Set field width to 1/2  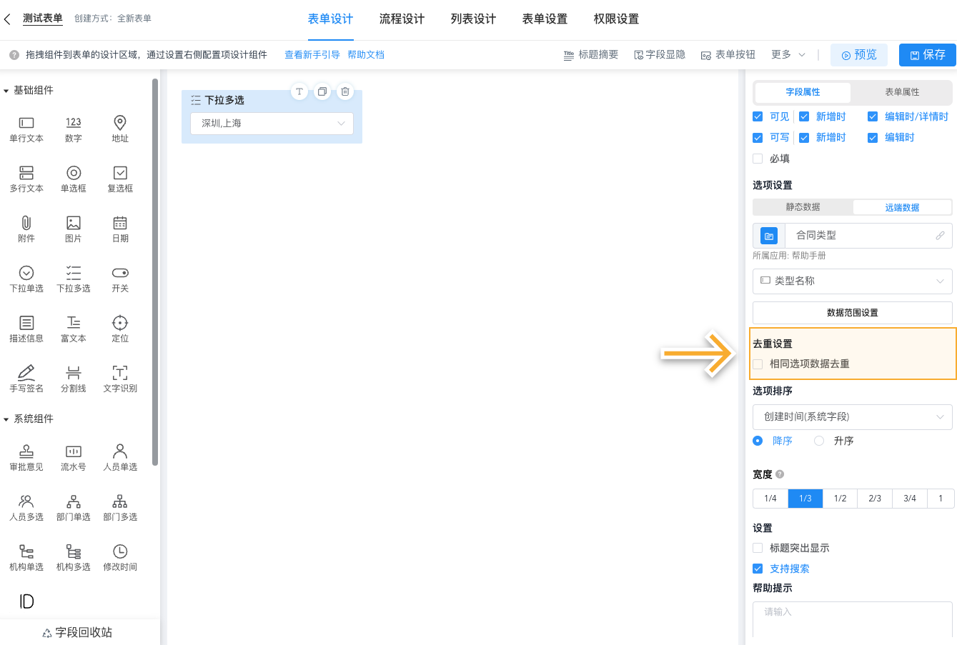pos(840,498)
